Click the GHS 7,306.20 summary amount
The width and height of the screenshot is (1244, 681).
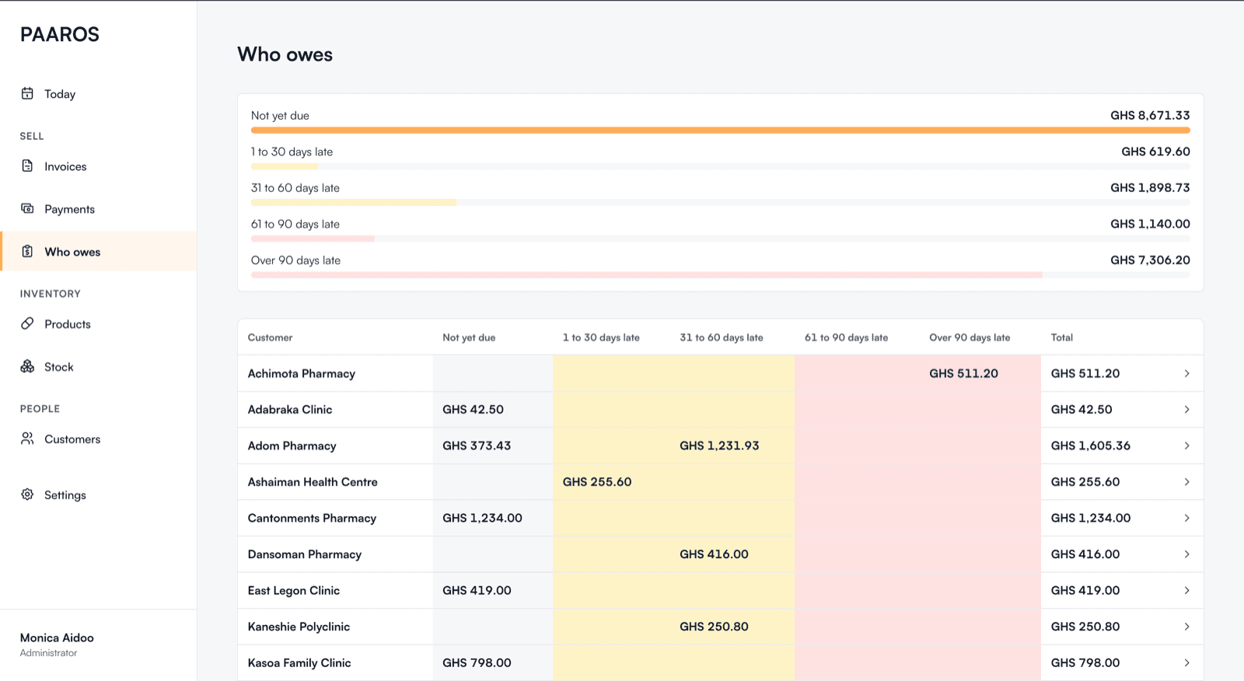[x=1150, y=260]
